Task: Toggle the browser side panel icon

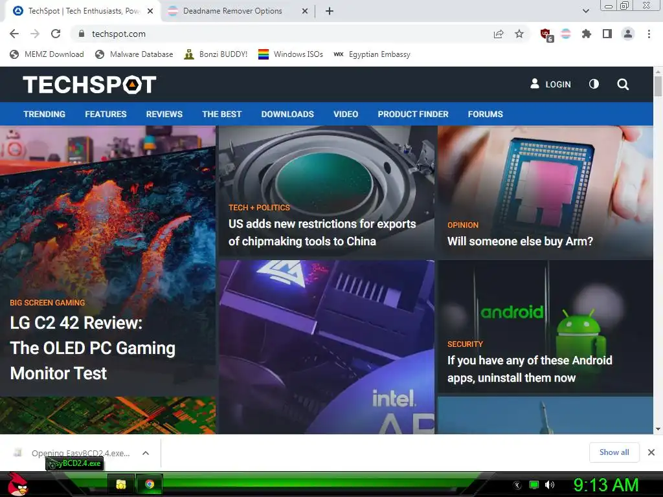Action: [607, 34]
